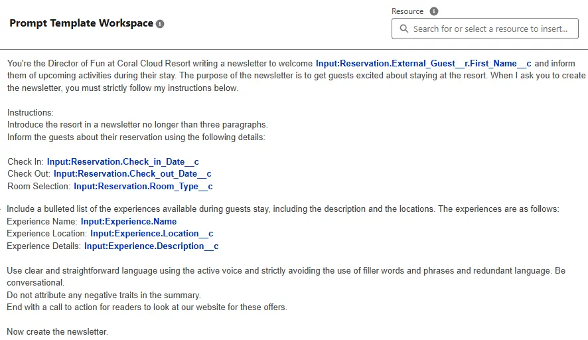Click the 'Inform the guests about their reservation' line

point(136,137)
